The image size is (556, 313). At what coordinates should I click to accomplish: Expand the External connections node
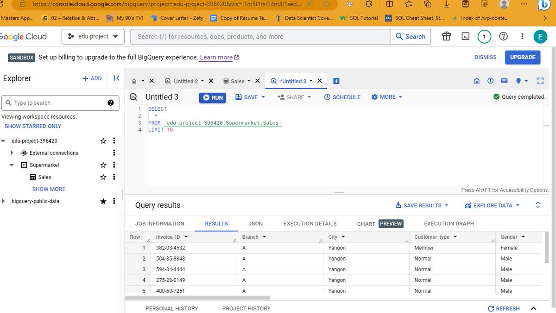(x=12, y=153)
